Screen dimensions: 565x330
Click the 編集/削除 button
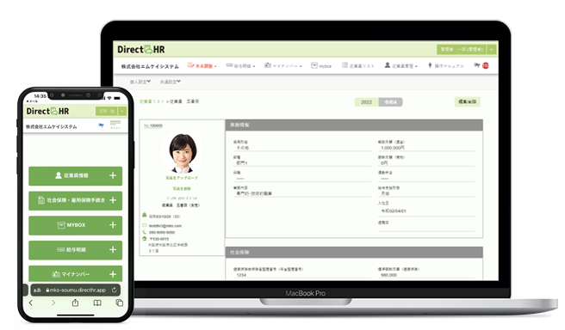[468, 101]
